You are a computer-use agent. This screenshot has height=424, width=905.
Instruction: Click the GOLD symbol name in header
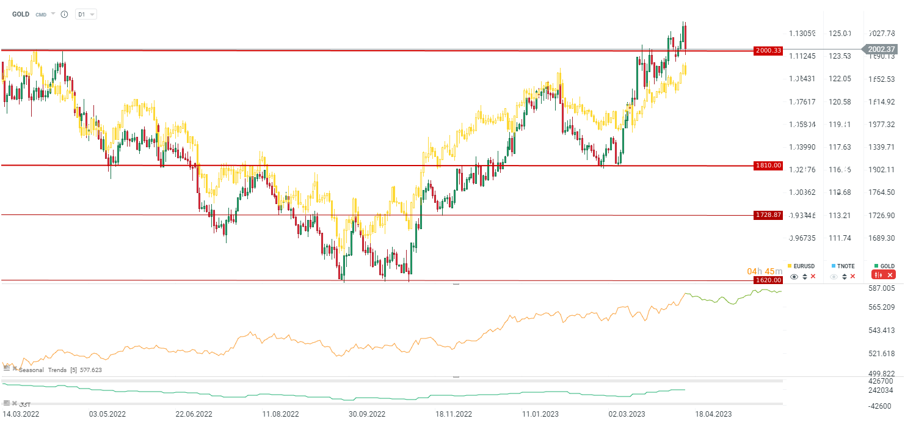click(21, 14)
